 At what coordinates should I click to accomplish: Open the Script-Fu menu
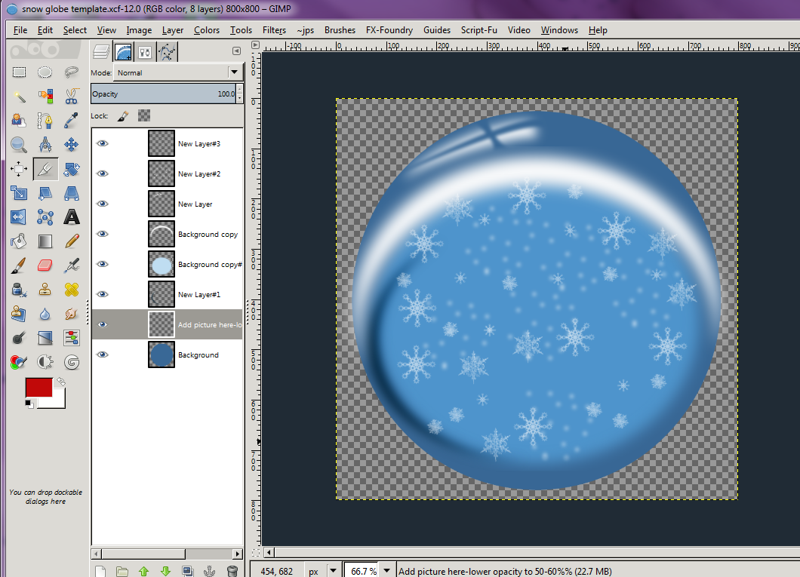coord(478,30)
